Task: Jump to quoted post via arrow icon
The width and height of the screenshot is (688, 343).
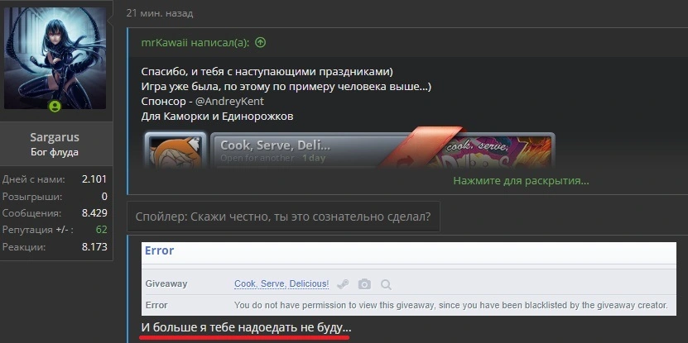Action: pyautogui.click(x=261, y=42)
